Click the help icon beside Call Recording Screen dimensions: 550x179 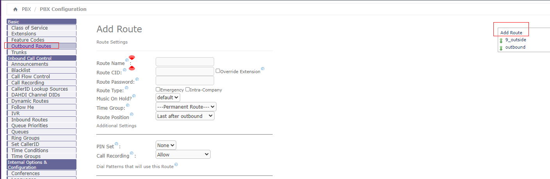point(131,153)
